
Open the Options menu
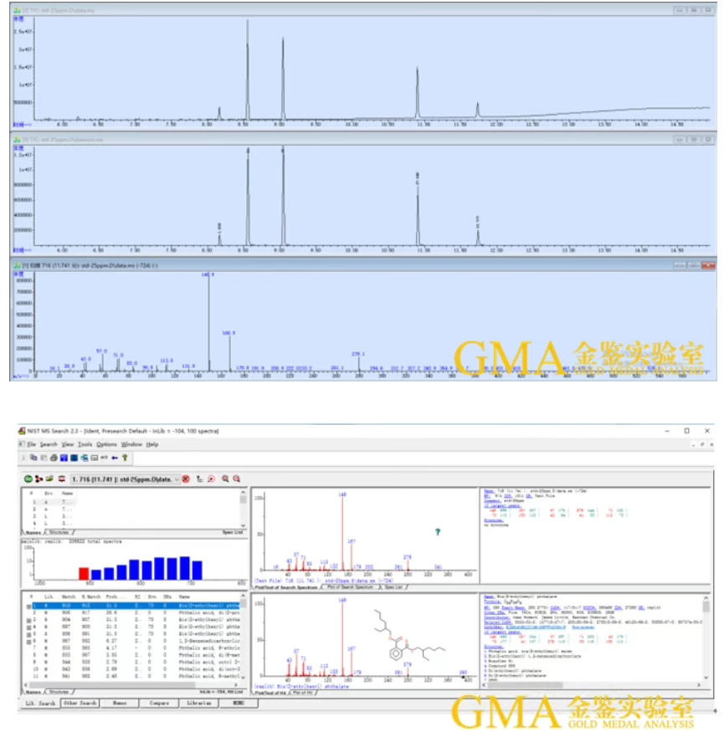[x=106, y=444]
